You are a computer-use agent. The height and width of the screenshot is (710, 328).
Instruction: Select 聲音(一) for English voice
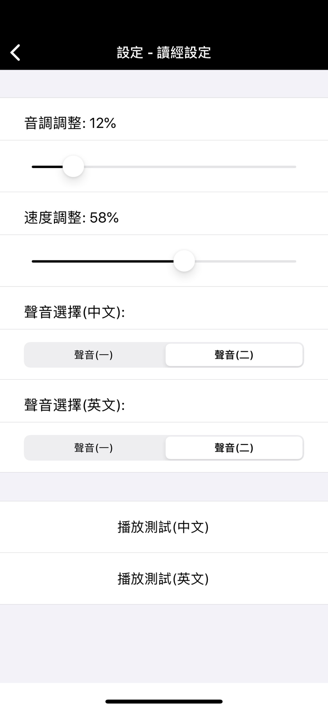[x=94, y=447]
